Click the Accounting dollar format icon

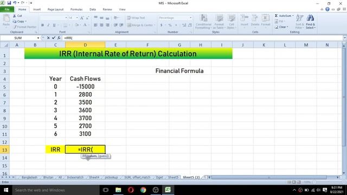tap(162, 25)
